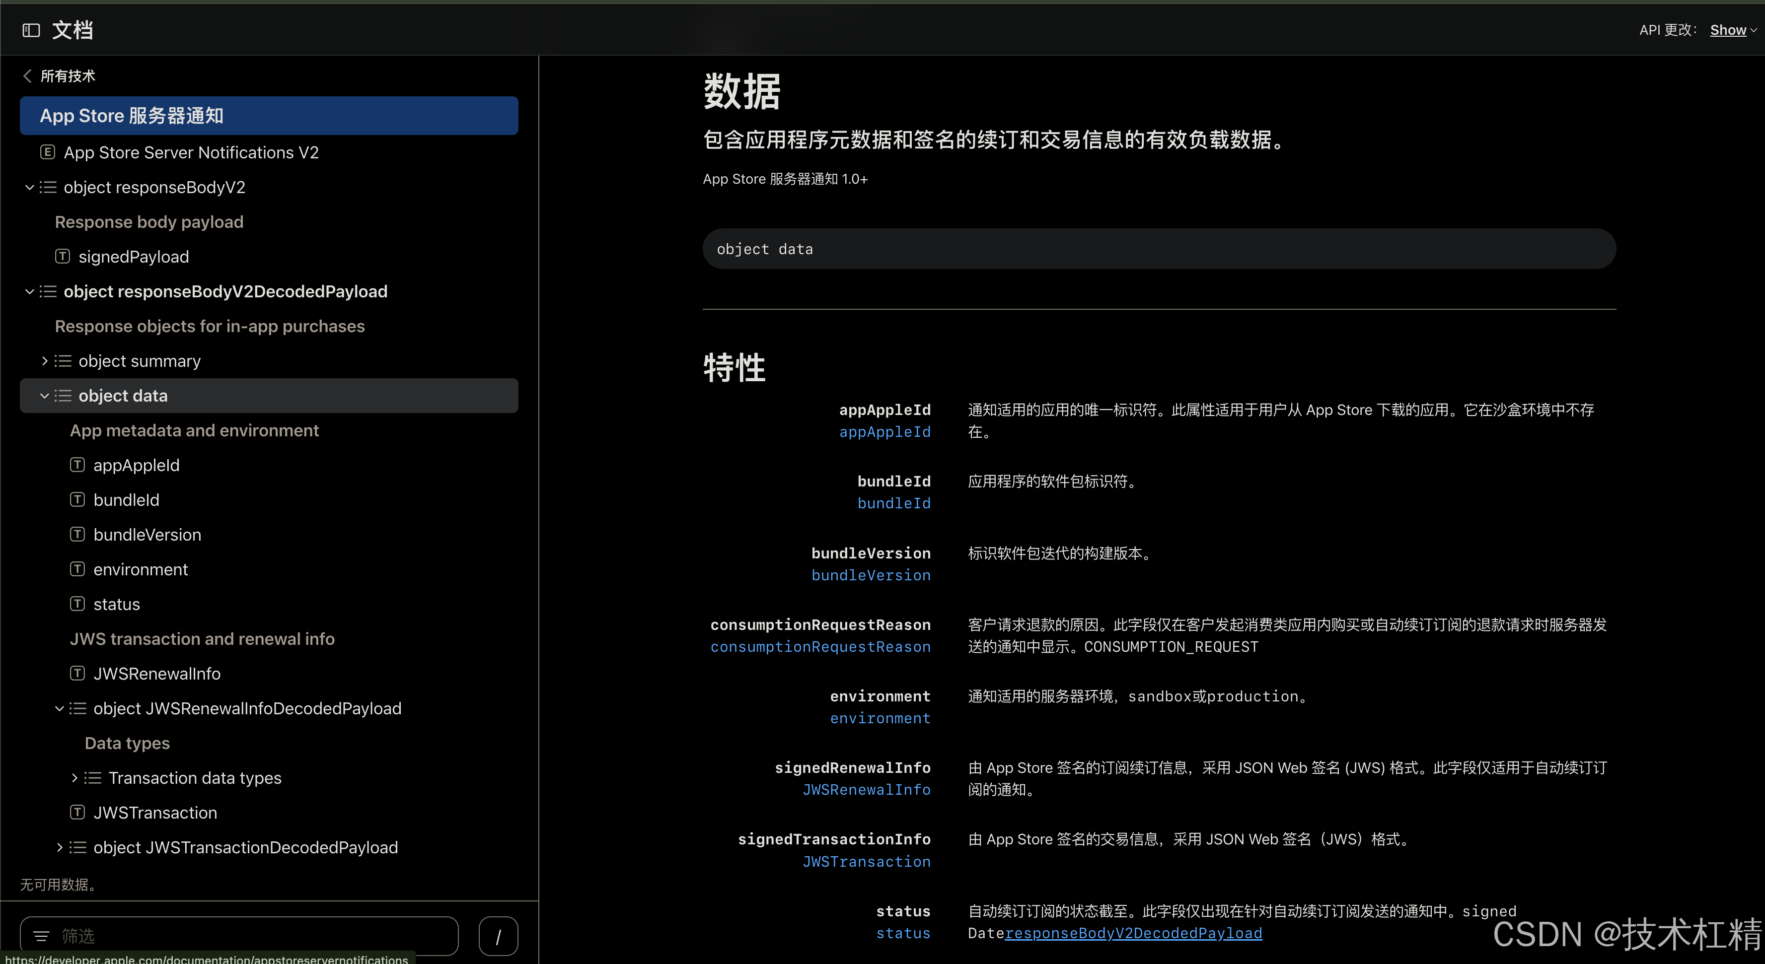Open bundleVersion item in sidebar

pos(147,535)
